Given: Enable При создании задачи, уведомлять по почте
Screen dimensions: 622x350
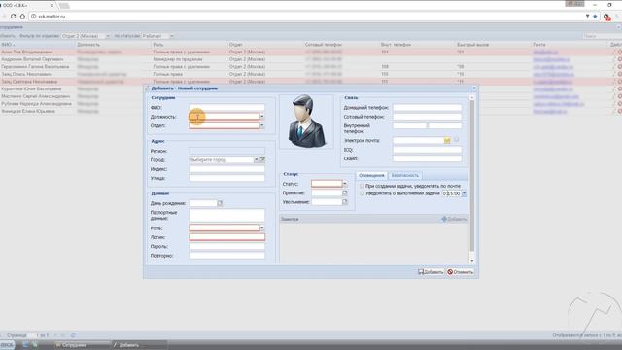Looking at the screenshot, I should [362, 186].
